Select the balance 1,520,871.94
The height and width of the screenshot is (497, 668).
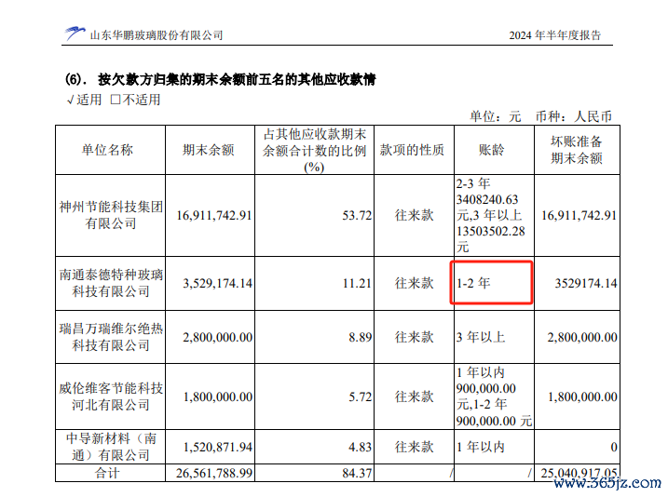point(217,448)
